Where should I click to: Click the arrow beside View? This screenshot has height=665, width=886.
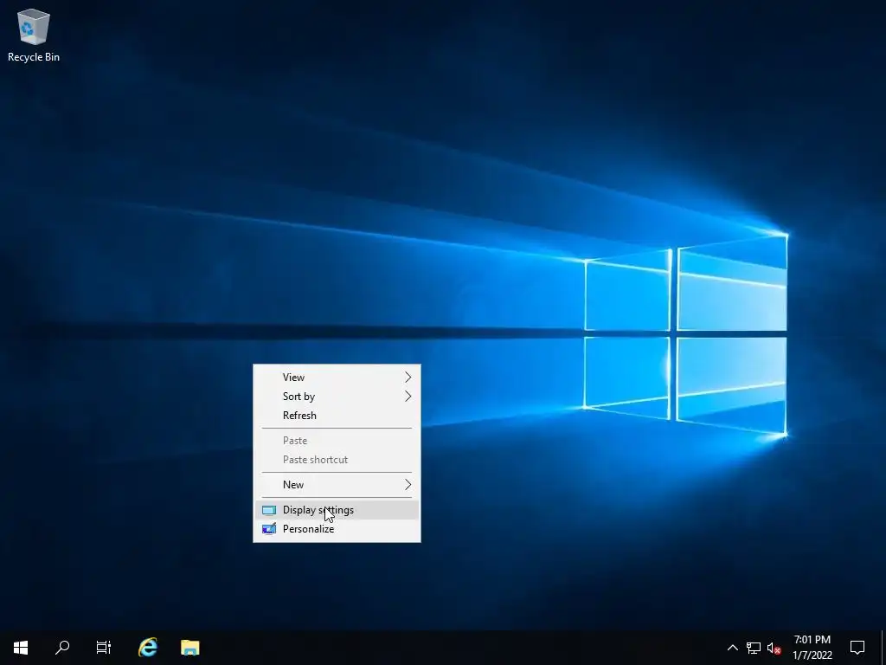click(408, 378)
